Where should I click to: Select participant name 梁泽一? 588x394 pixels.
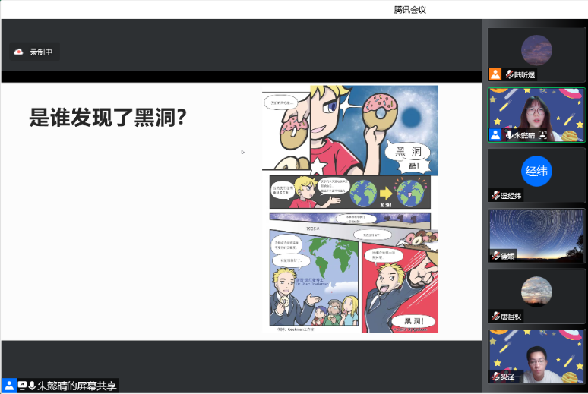511,377
